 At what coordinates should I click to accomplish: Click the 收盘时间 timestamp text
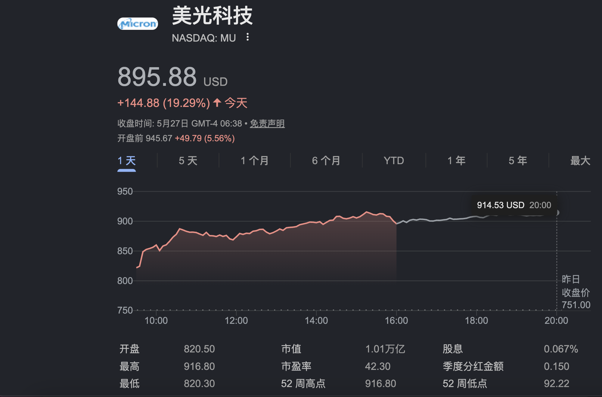click(x=180, y=123)
